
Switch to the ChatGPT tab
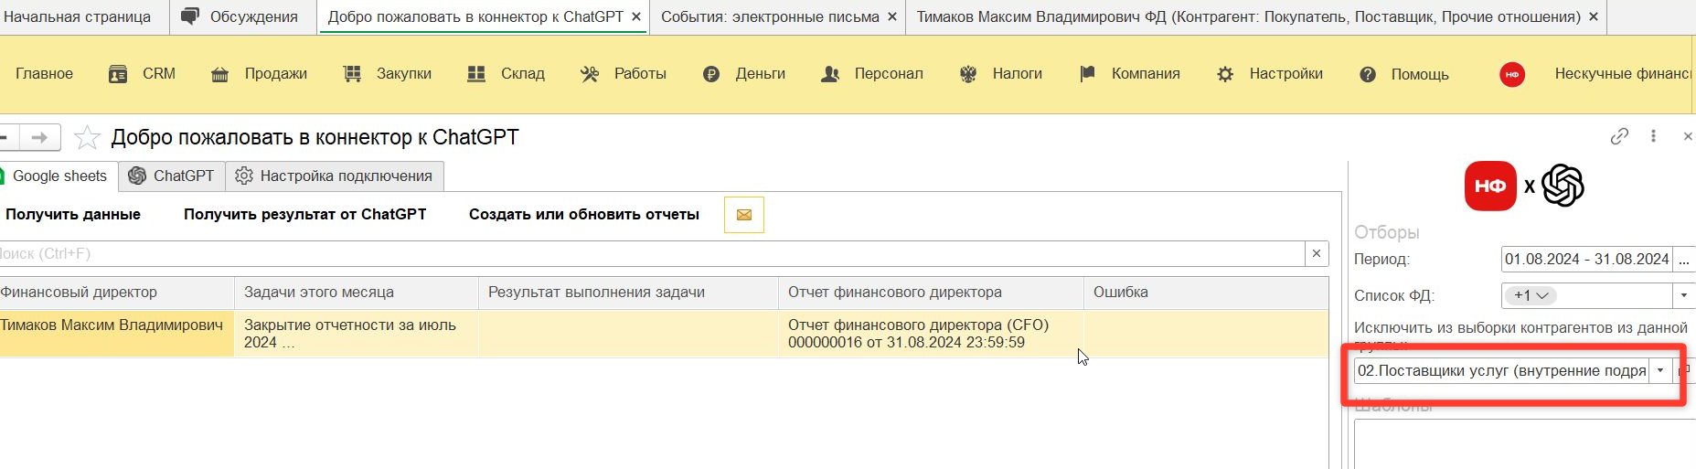coord(172,176)
